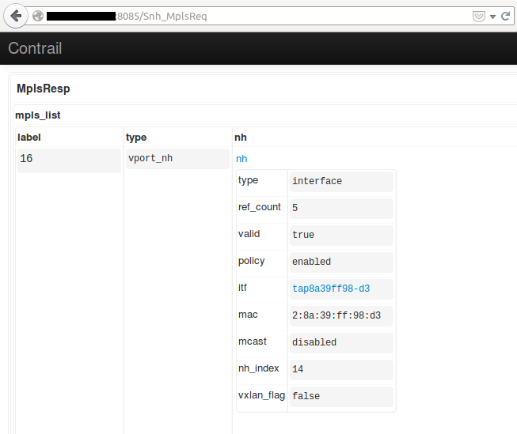Image resolution: width=517 pixels, height=434 pixels.
Task: Select the policy value enabled
Action: (341, 262)
